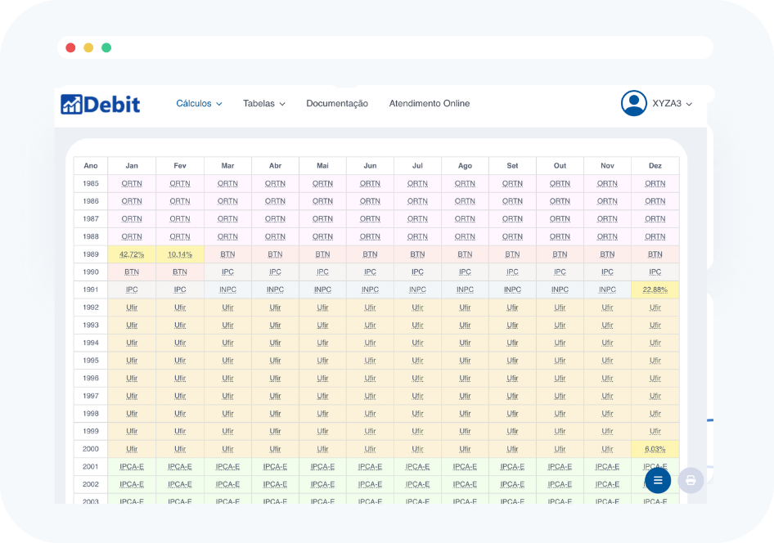This screenshot has width=774, height=543.
Task: Click the yellow window minimize dot
Action: tap(88, 47)
